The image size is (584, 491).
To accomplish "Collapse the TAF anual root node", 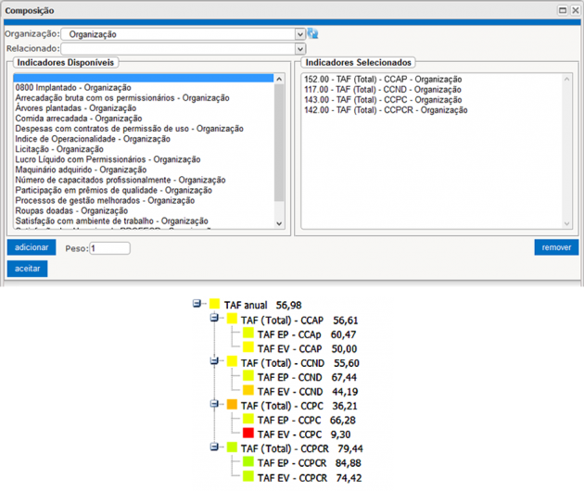I will coord(197,304).
